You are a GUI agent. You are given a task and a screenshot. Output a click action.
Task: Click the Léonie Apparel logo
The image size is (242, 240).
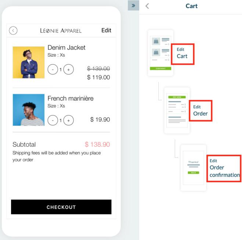click(61, 31)
